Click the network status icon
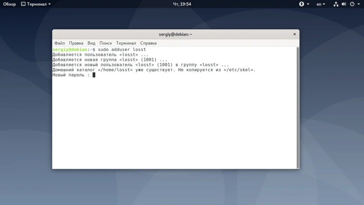This screenshot has height=205, width=364. click(x=336, y=4)
